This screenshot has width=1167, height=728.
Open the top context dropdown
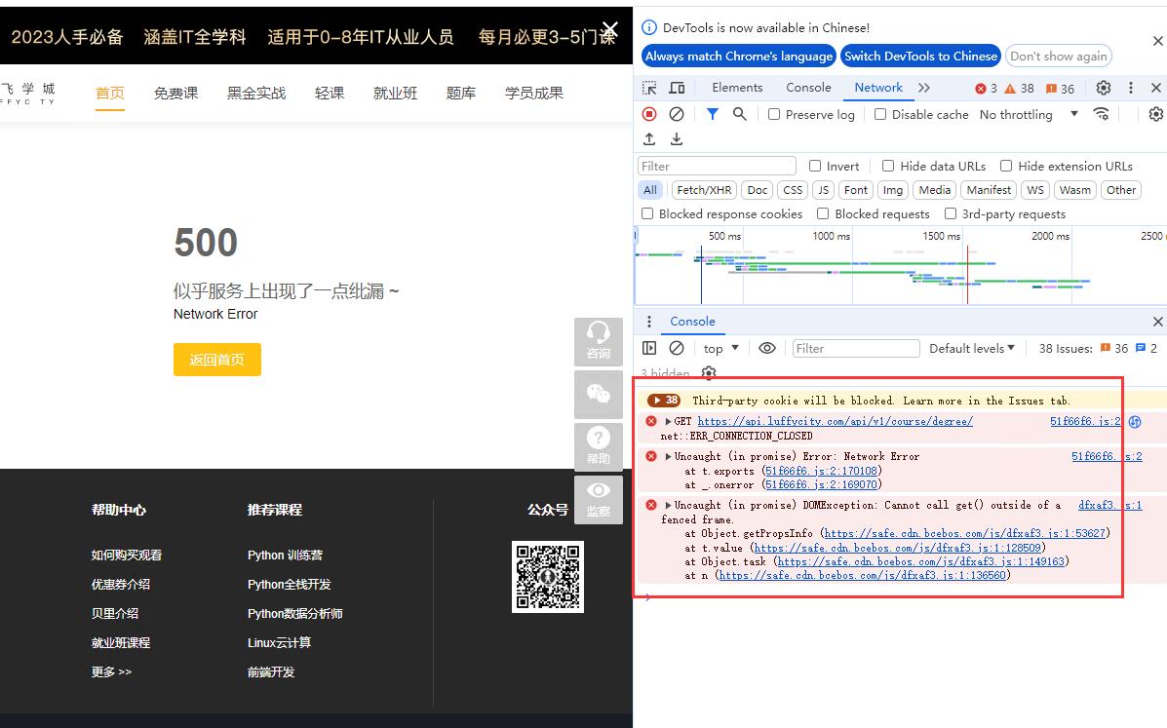pos(720,348)
